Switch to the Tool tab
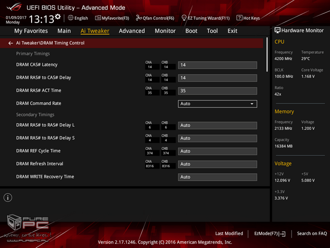 pos(212,31)
